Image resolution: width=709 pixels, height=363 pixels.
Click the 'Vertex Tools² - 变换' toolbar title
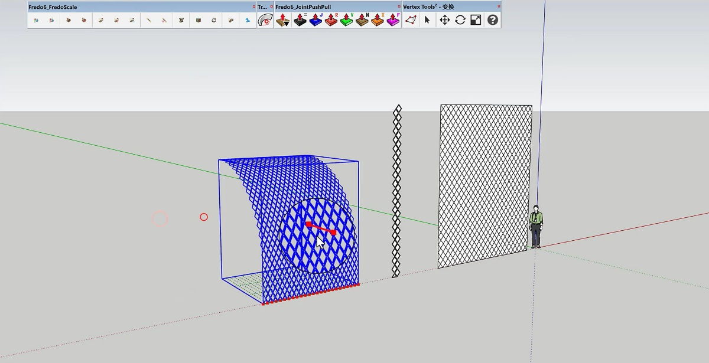click(429, 6)
